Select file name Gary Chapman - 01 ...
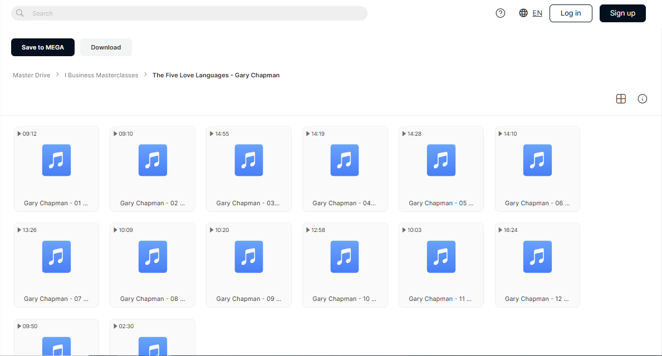The height and width of the screenshot is (356, 662). click(56, 203)
